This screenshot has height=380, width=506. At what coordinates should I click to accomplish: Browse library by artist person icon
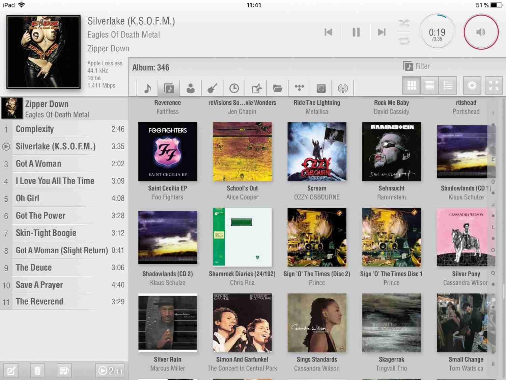(191, 88)
